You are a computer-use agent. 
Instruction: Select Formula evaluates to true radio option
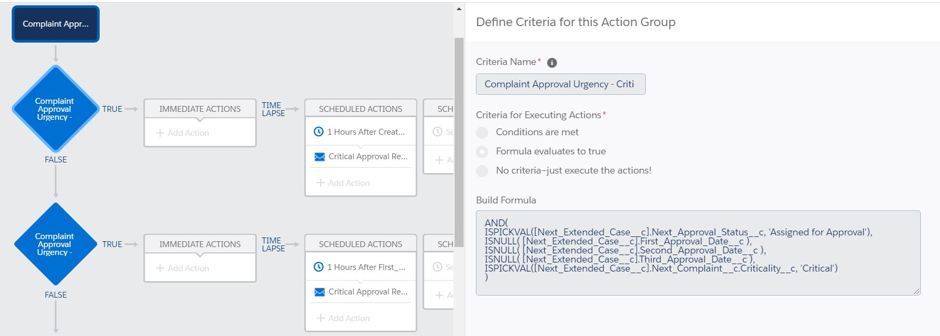482,152
